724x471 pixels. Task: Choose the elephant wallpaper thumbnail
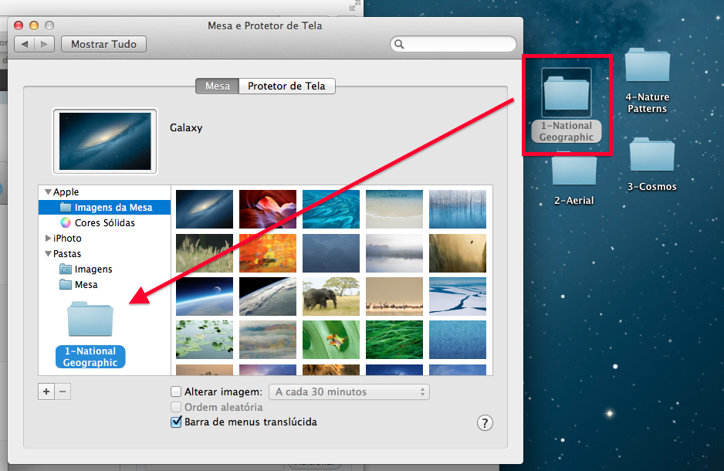330,296
